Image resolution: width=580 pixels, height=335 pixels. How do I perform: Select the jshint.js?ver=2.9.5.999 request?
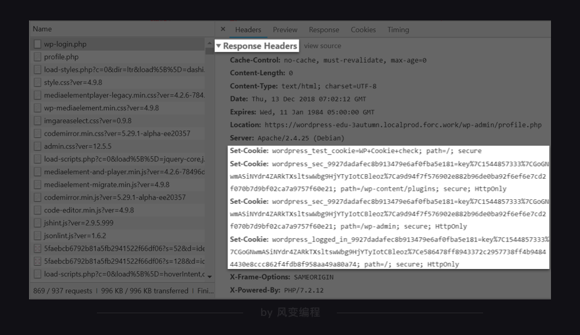point(117,223)
